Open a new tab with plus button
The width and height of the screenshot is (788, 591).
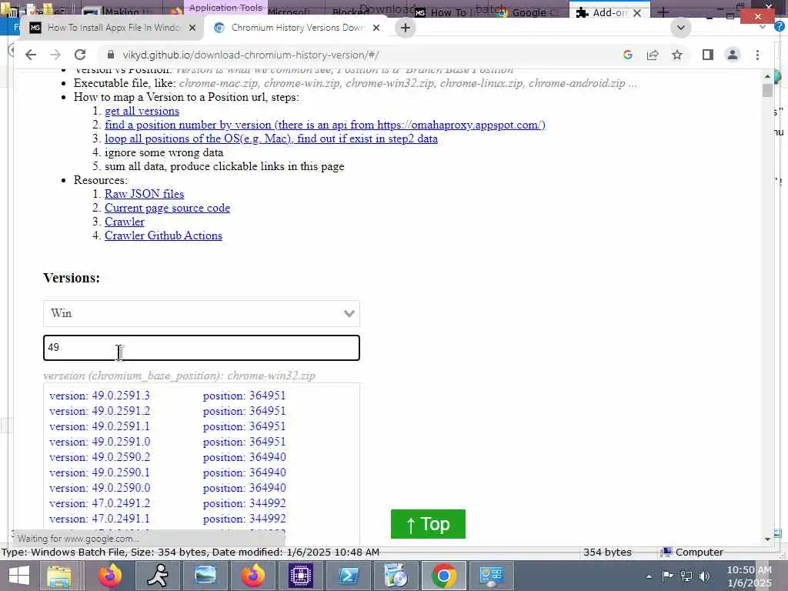pyautogui.click(x=406, y=28)
